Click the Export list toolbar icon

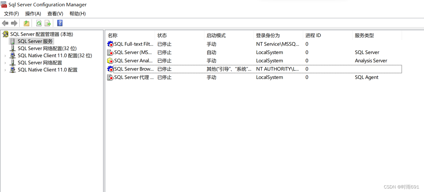(x=48, y=23)
